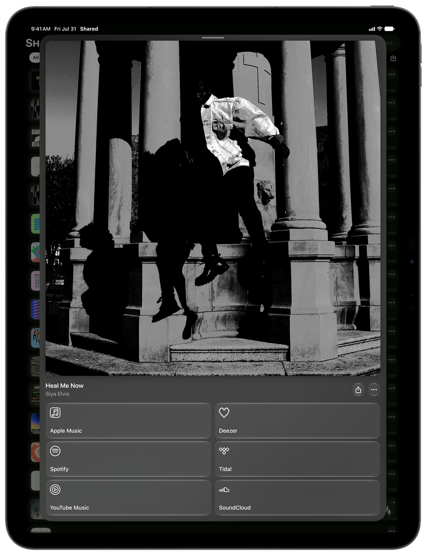
Task: Tap the sheet grabber handle at the top
Action: point(213,38)
